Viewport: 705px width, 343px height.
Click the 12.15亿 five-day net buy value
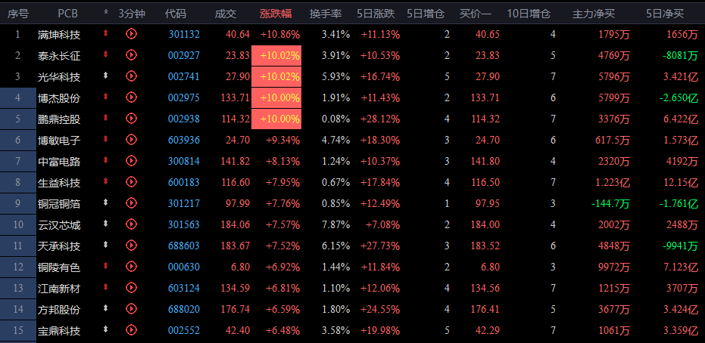[x=680, y=183]
